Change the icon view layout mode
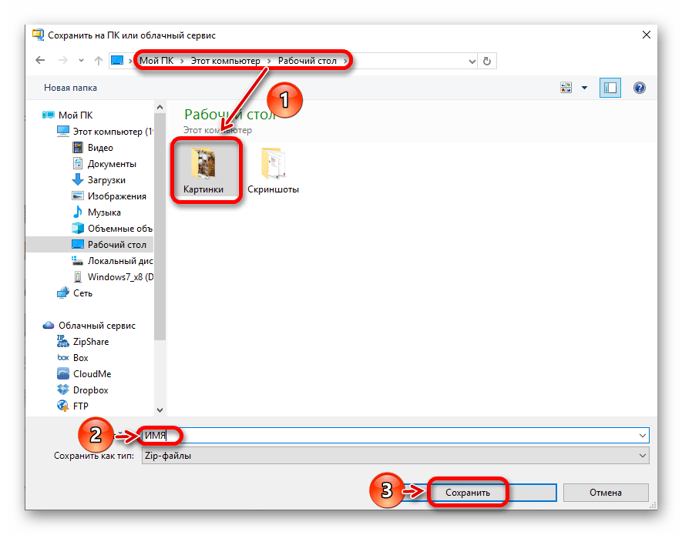The width and height of the screenshot is (682, 535). coord(567,88)
